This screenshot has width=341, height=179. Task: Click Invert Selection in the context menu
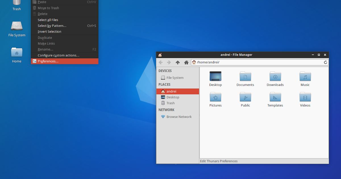tap(49, 32)
